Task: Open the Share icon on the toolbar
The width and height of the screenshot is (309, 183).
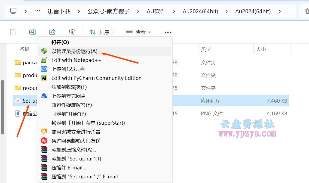Action: tap(52, 32)
